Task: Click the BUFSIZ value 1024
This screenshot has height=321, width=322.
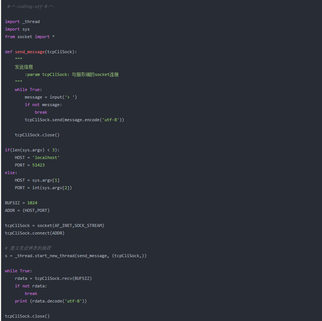Action: (x=32, y=203)
